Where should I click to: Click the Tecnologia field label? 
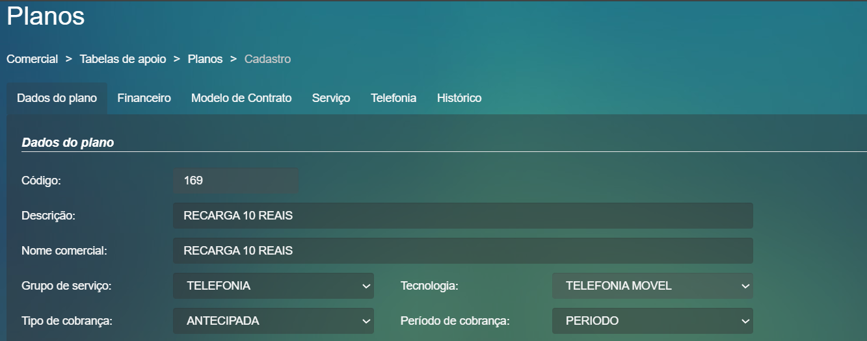pyautogui.click(x=429, y=285)
